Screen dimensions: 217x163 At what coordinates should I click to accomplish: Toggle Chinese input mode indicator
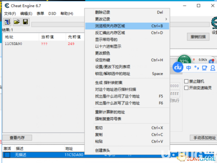(188, 68)
